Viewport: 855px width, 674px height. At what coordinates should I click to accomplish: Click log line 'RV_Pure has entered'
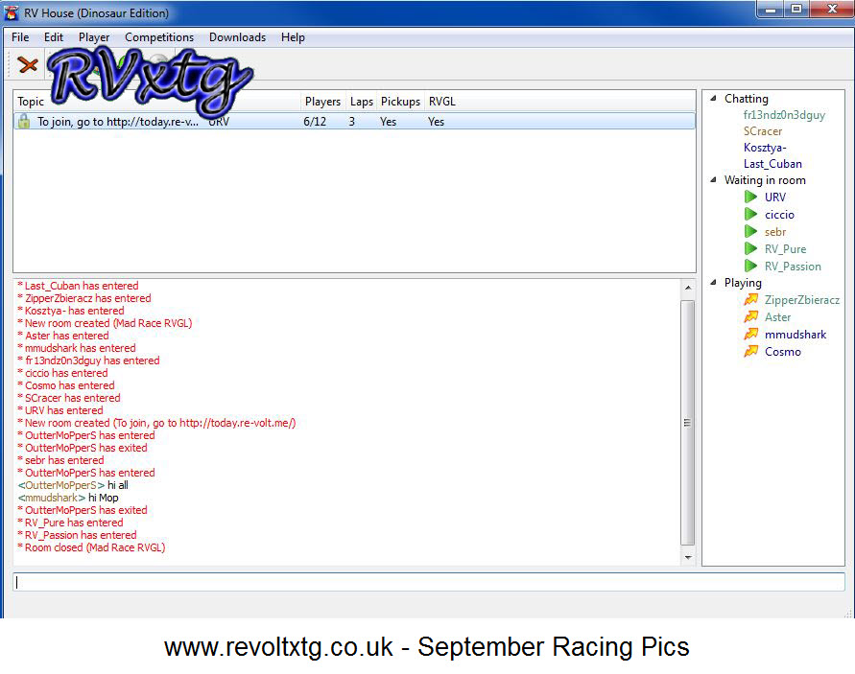[70, 523]
